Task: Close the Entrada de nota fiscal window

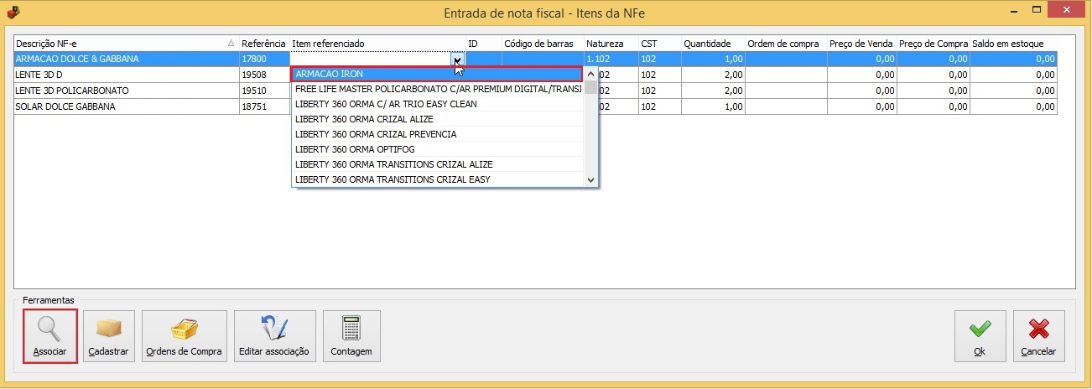Action: (x=1068, y=10)
